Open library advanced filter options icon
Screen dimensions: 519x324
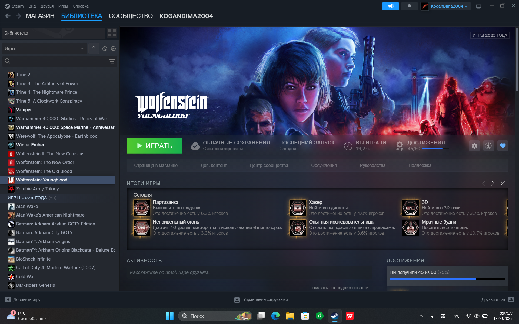click(112, 61)
